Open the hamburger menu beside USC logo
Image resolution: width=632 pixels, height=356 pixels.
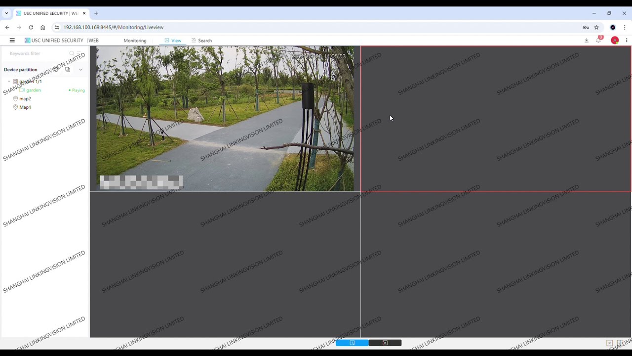[12, 41]
